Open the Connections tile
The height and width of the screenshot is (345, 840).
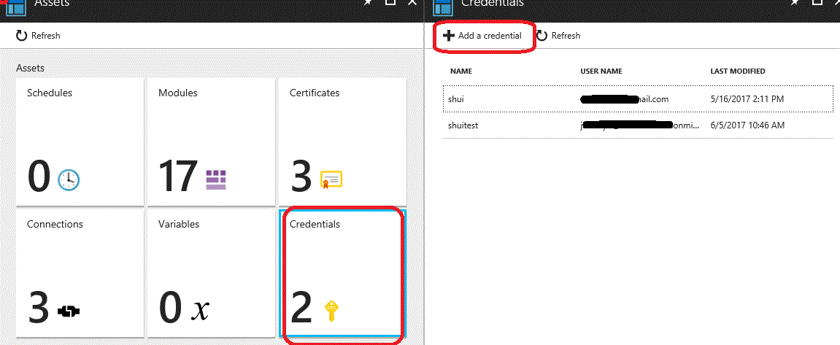80,274
